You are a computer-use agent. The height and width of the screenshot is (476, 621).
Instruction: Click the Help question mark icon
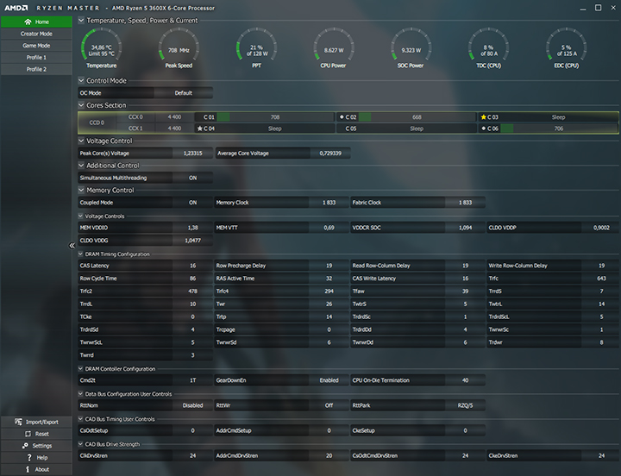[29, 457]
